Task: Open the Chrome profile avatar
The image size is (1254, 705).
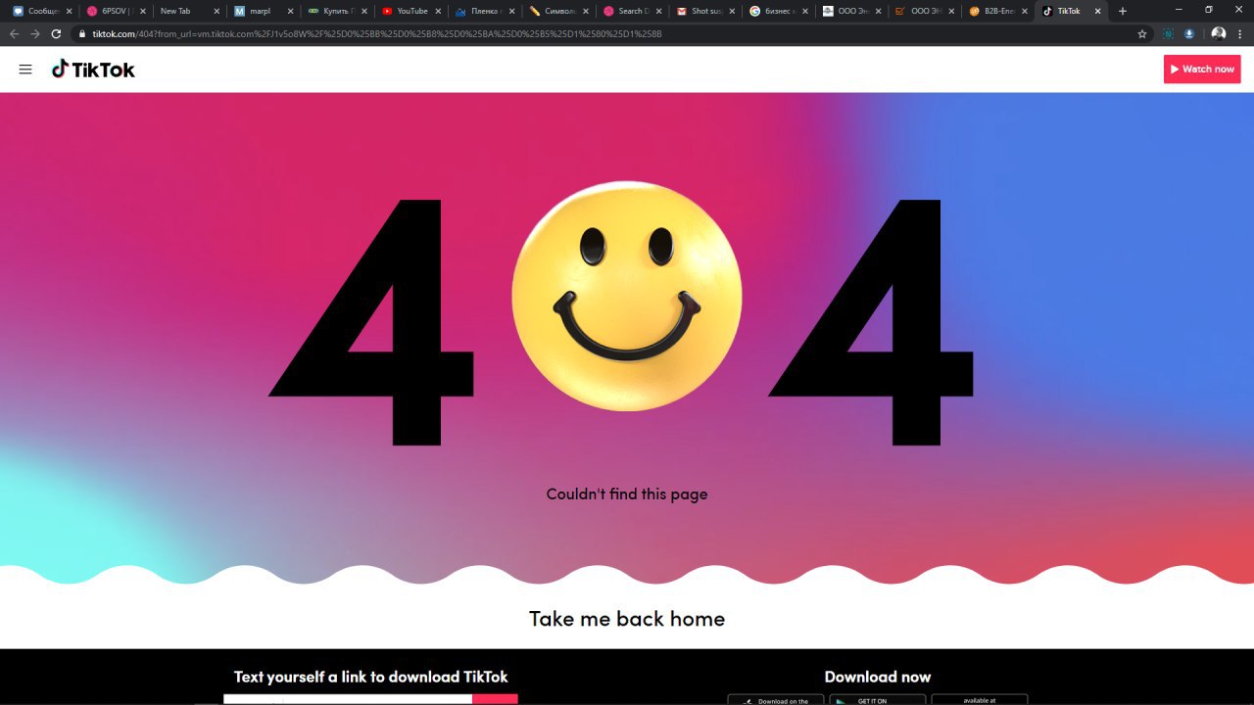Action: 1219,33
